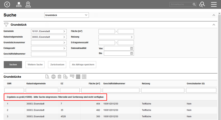Select all rows with the list icon

click(78, 77)
